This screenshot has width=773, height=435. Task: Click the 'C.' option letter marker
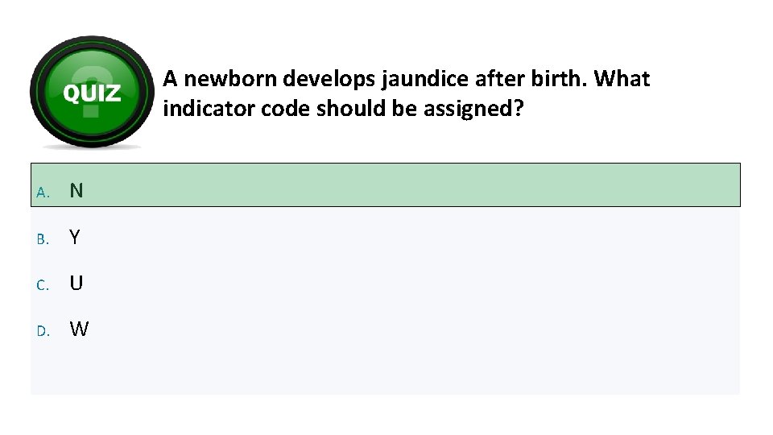[43, 285]
